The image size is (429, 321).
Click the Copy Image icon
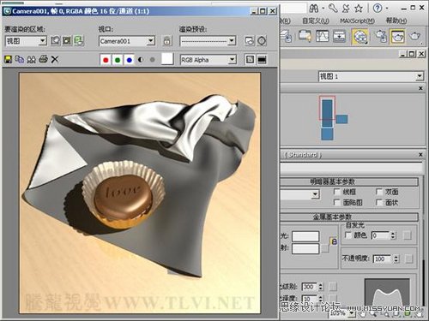click(20, 59)
